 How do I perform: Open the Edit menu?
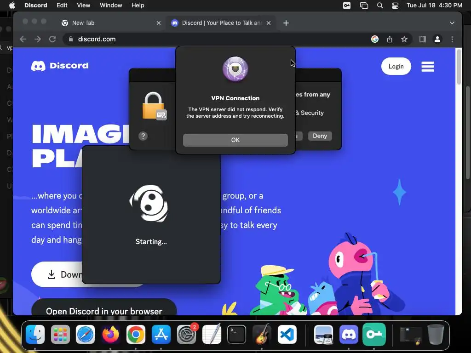pos(62,6)
